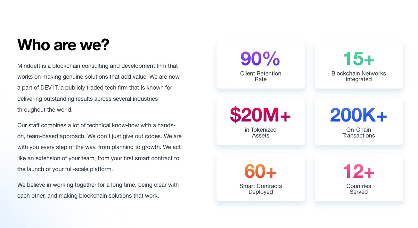Click the paragraph starting 'Our staff combines'
Image resolution: width=418 pixels, height=228 pixels.
click(x=100, y=147)
